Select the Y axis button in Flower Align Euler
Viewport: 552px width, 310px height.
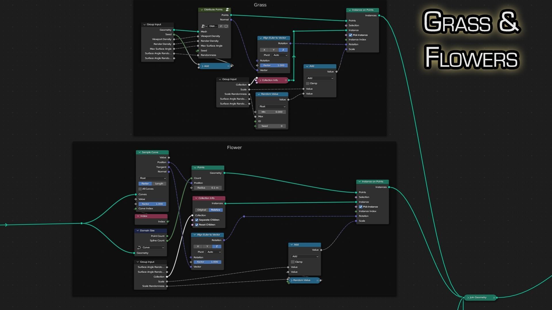(x=207, y=247)
